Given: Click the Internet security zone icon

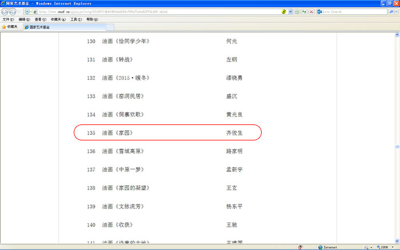Looking at the screenshot, I should point(321,247).
